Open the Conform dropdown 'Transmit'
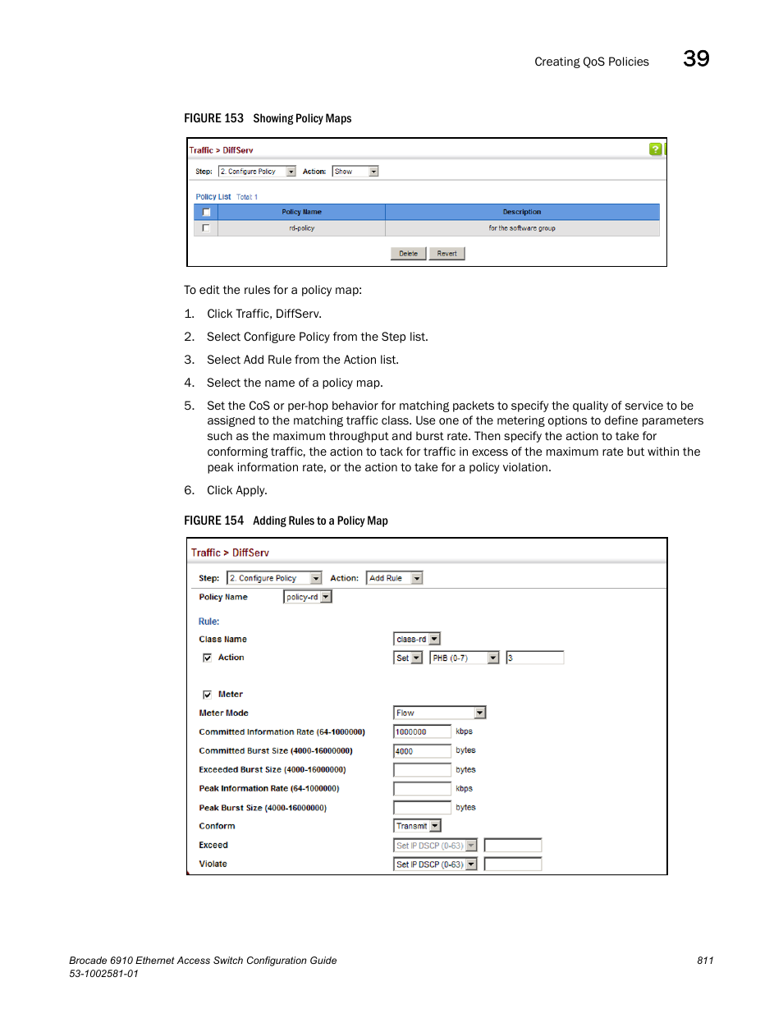This screenshot has height=1014, width=783. click(x=417, y=826)
